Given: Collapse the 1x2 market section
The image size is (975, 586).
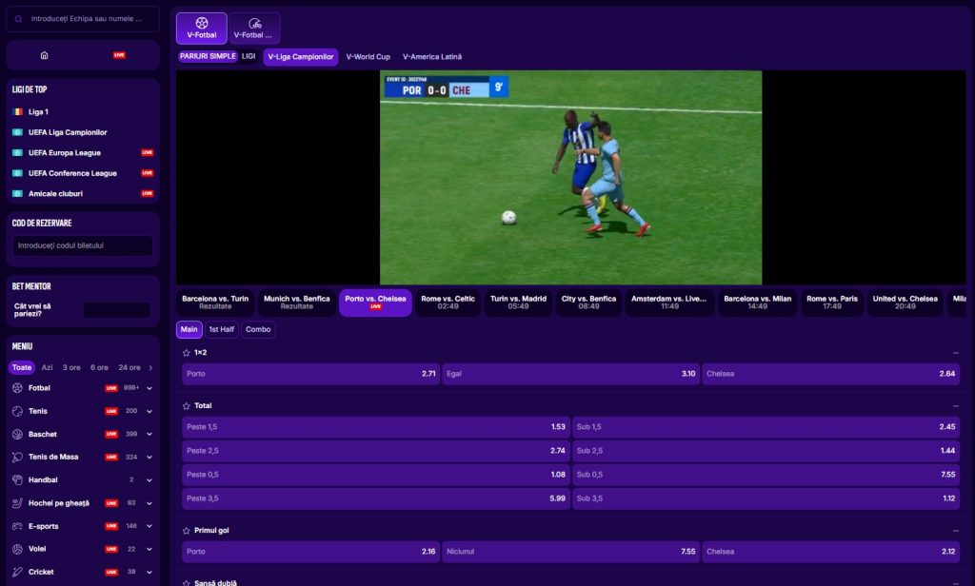Looking at the screenshot, I should point(956,353).
